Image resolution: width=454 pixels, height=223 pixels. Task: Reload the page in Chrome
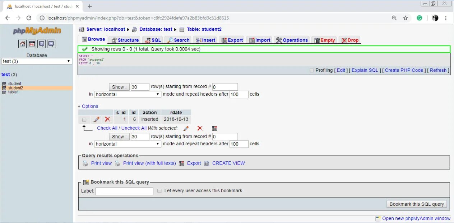[29, 18]
